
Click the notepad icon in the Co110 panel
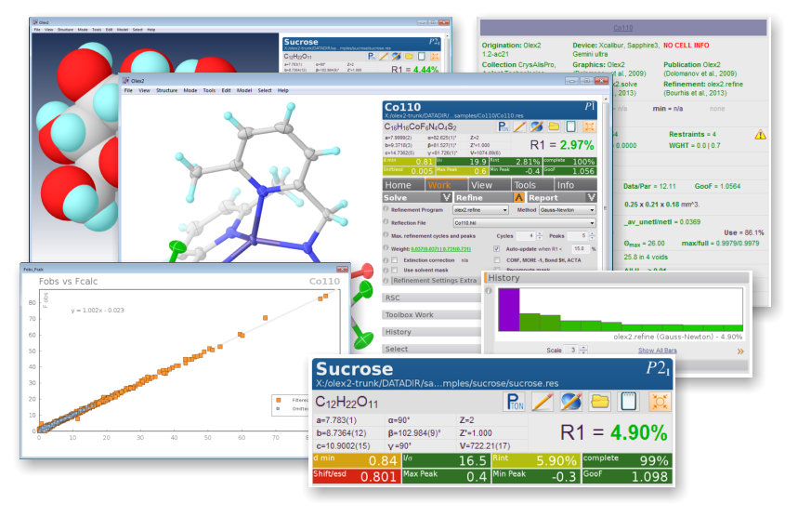(571, 126)
